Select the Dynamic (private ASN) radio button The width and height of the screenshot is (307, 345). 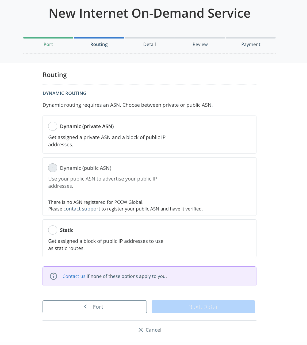(x=53, y=126)
